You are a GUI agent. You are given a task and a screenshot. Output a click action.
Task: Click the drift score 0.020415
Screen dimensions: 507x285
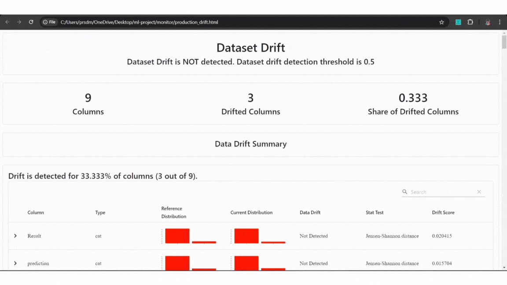click(442, 236)
